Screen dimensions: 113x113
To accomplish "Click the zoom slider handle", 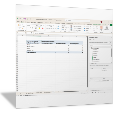I will point(105,92).
